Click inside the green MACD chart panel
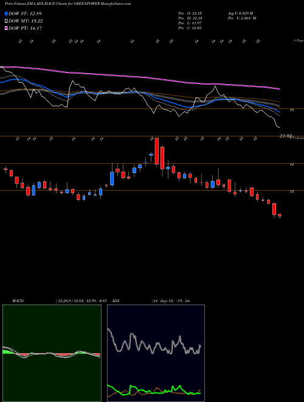The width and height of the screenshot is (304, 402). point(52,353)
